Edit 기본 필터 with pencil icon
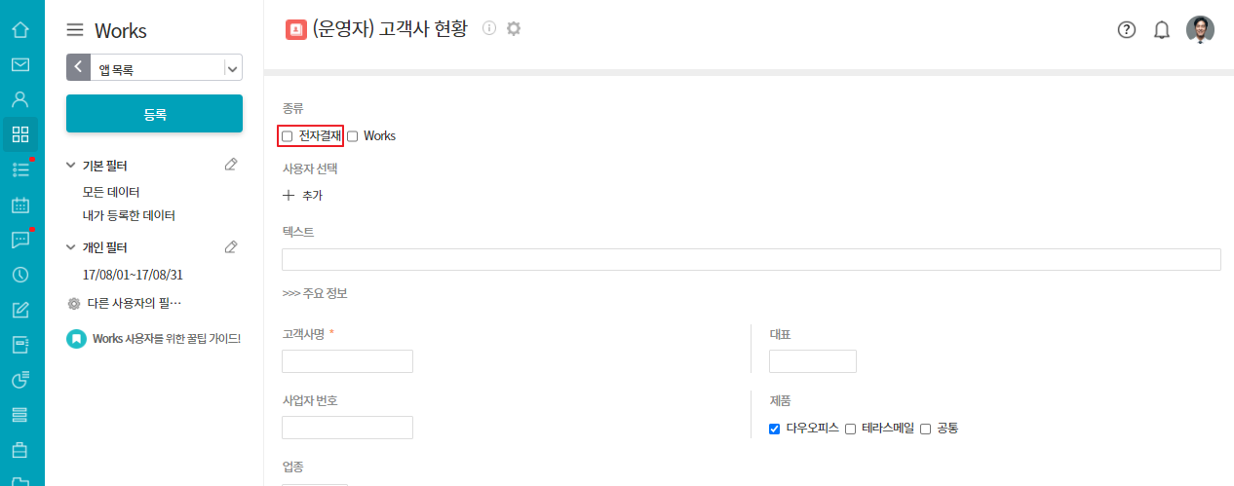 point(231,165)
